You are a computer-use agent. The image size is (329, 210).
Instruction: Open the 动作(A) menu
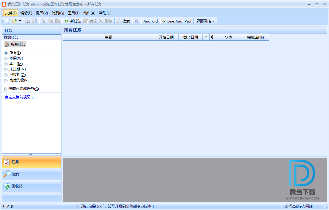click(x=89, y=13)
